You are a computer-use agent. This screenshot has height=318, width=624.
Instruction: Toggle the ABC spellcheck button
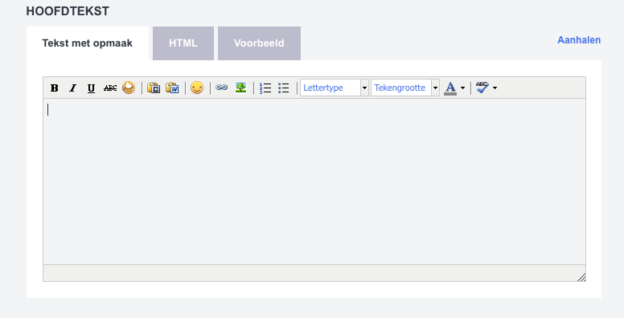click(x=482, y=88)
